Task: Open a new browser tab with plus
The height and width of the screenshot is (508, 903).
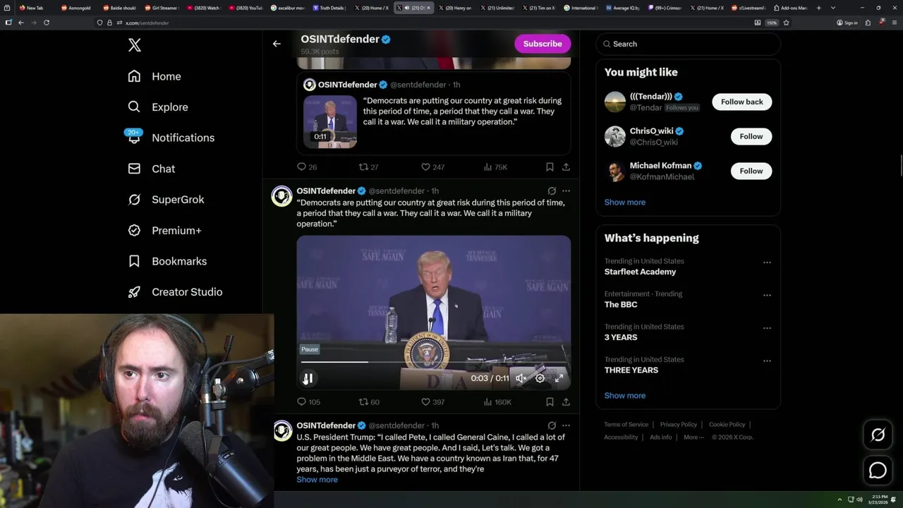Action: (x=820, y=8)
